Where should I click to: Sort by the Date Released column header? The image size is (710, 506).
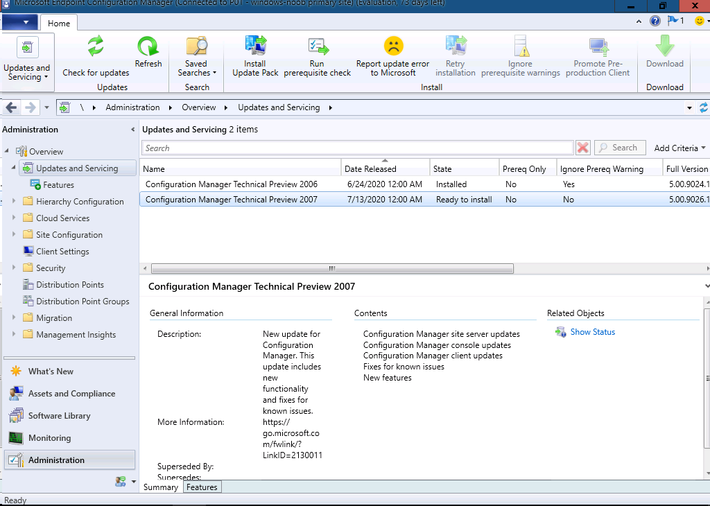(385, 168)
